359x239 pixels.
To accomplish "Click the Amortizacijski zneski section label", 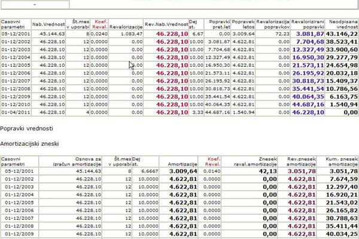I will (29, 144).
